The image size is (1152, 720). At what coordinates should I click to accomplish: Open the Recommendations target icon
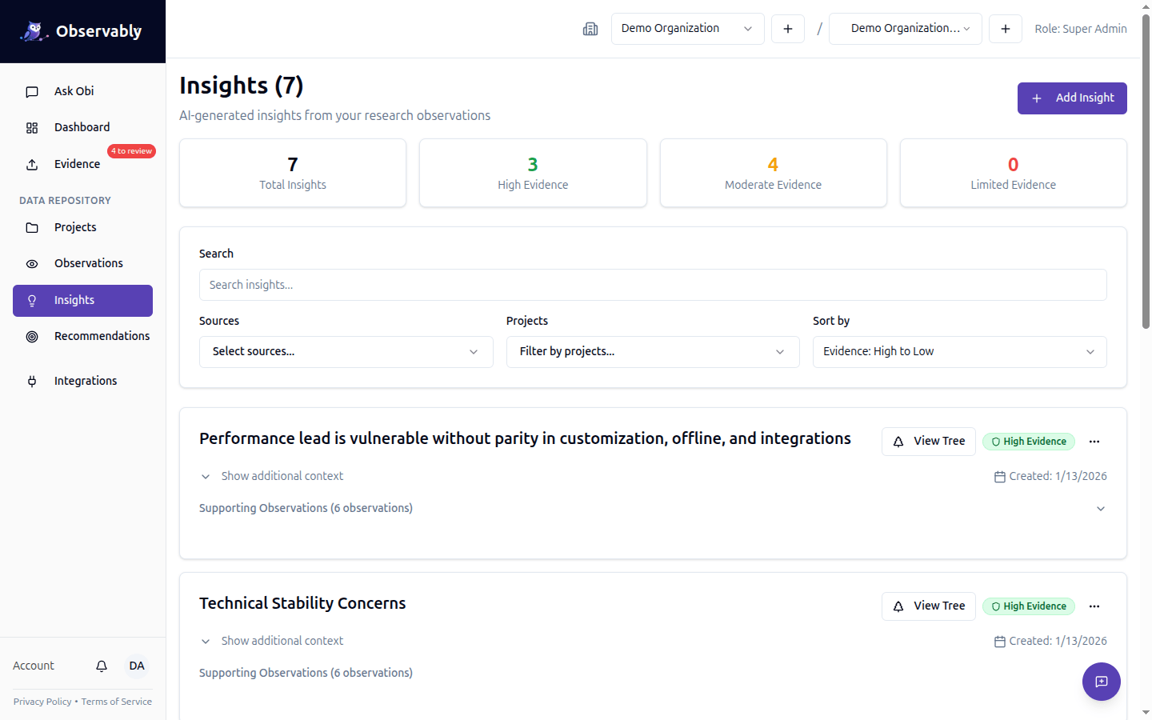click(x=32, y=336)
